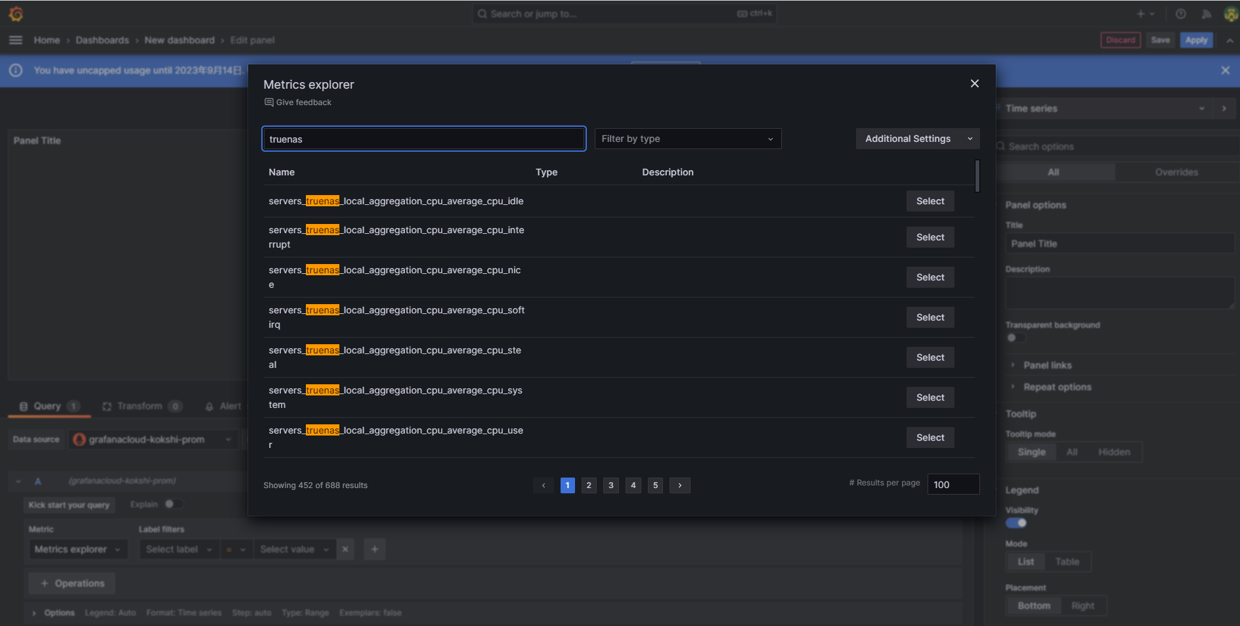Select the cpu_nice metric
This screenshot has height=626, width=1240.
[930, 277]
